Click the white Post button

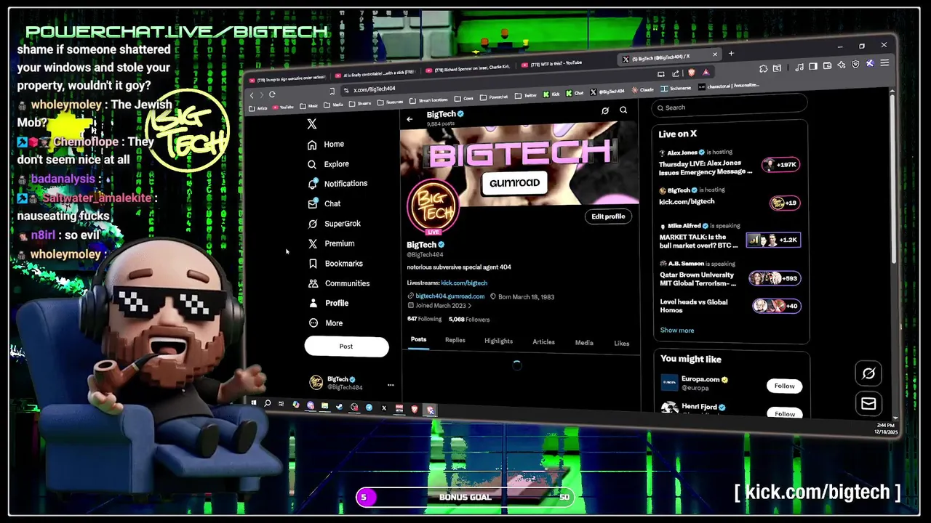click(346, 346)
